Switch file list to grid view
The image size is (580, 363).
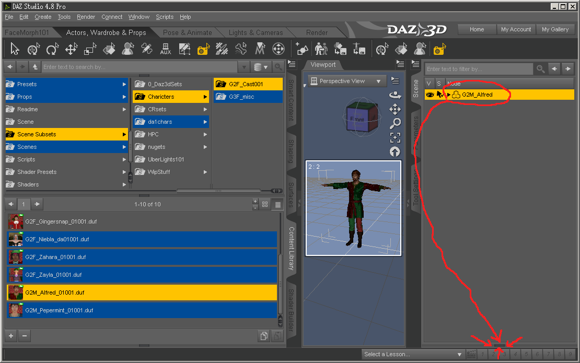tap(265, 204)
